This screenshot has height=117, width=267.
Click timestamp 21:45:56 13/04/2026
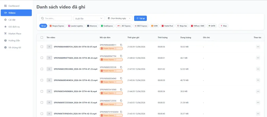136,80
